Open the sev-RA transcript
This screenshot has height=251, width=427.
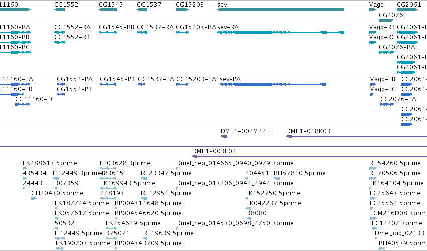tap(280, 32)
